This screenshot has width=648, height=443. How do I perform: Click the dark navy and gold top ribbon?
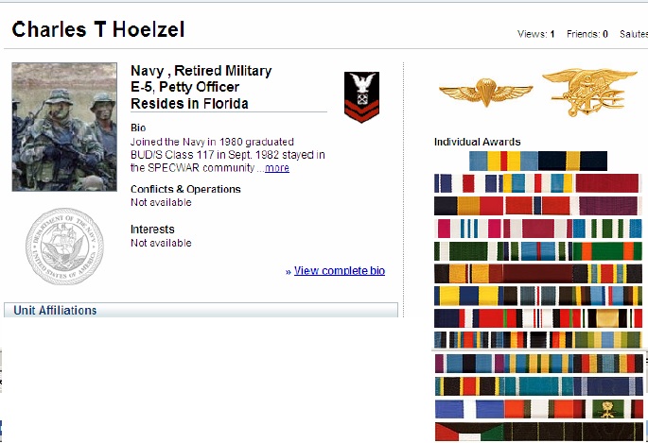point(572,161)
